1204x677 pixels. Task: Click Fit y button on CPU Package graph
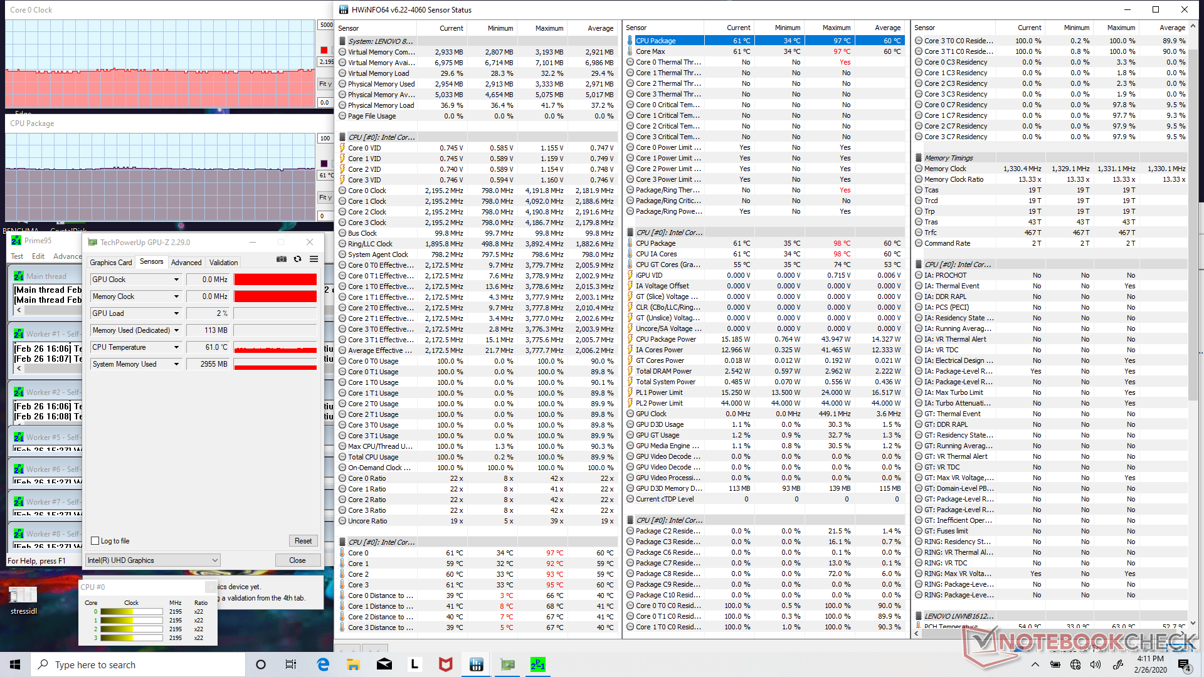point(325,197)
